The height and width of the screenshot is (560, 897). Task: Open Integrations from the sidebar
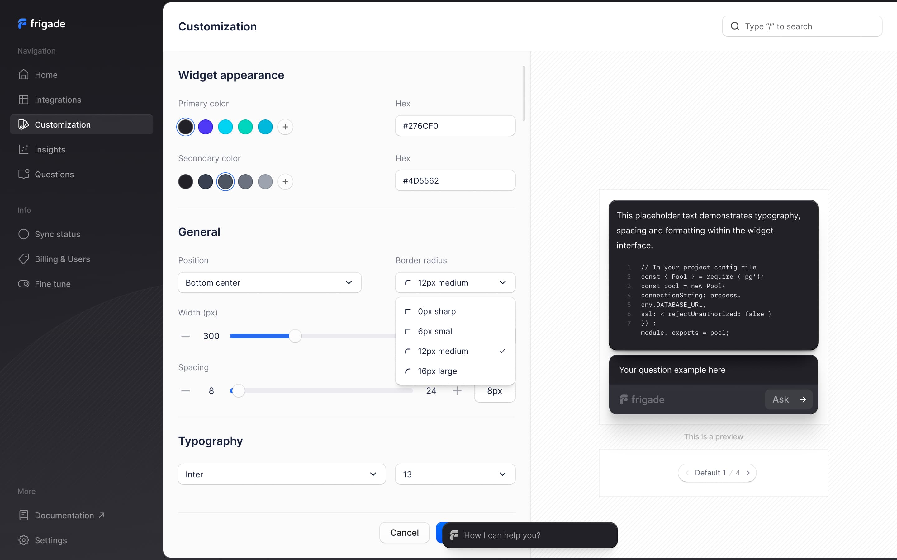pos(58,100)
